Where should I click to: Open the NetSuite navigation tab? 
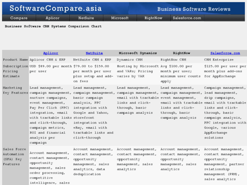(x=86, y=18)
